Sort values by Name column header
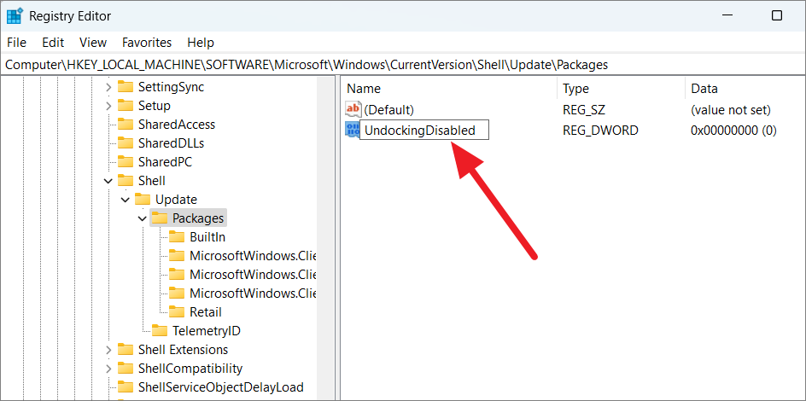The width and height of the screenshot is (806, 401). click(x=364, y=89)
